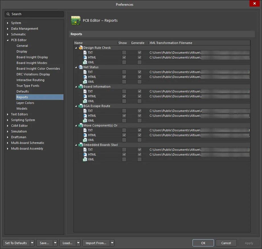Viewport: 262px width, 249px height.
Task: Click the XML file icon under Embedded Boards Stack
Action: pos(85,160)
